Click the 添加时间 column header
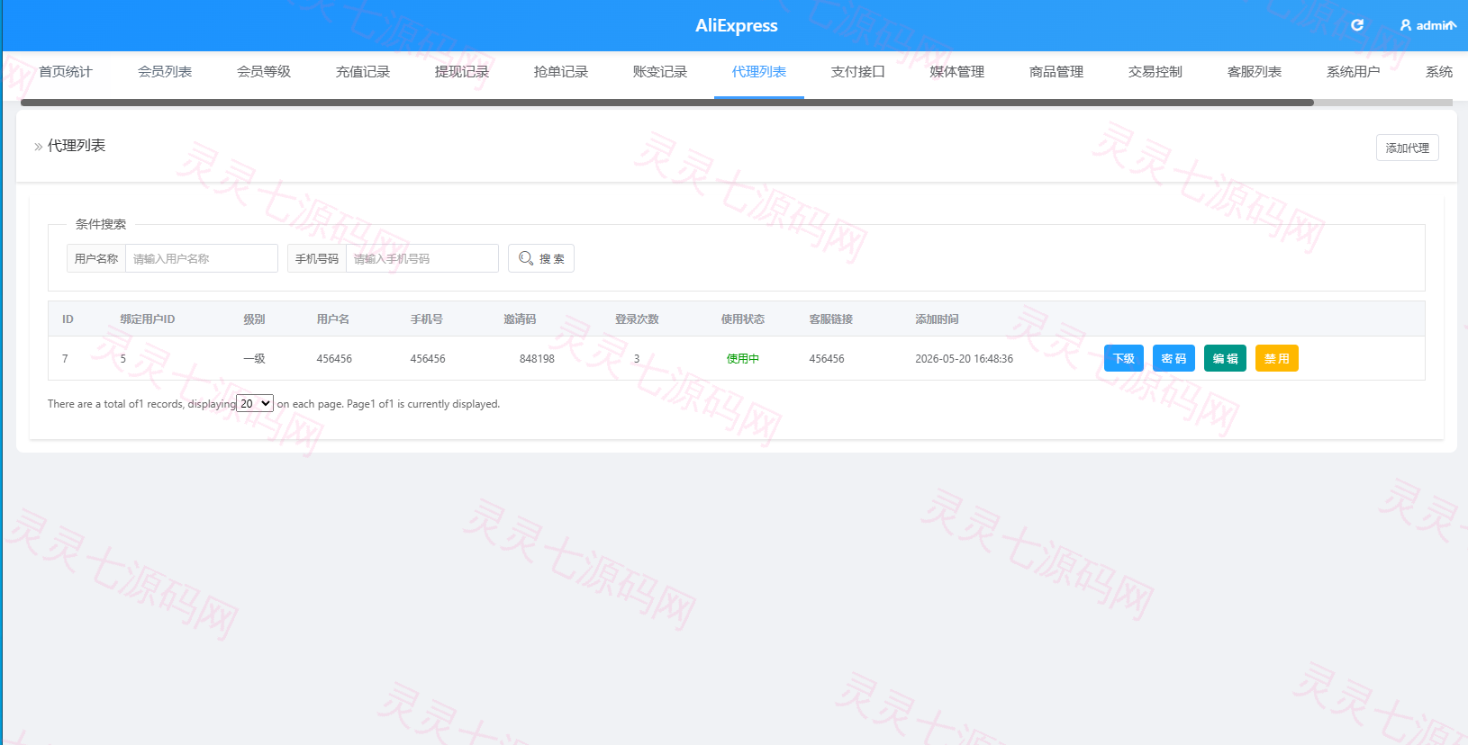The height and width of the screenshot is (745, 1468). pos(937,319)
